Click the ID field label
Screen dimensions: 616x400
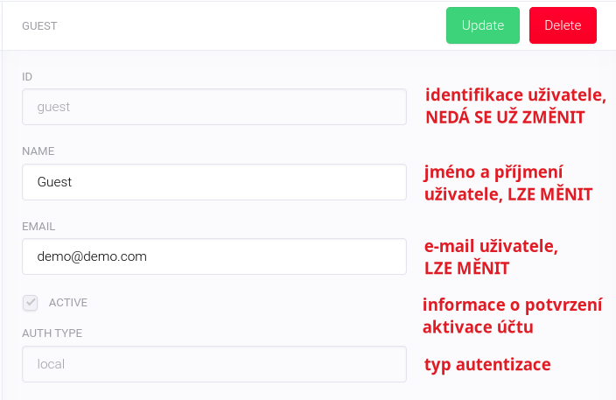(x=27, y=76)
